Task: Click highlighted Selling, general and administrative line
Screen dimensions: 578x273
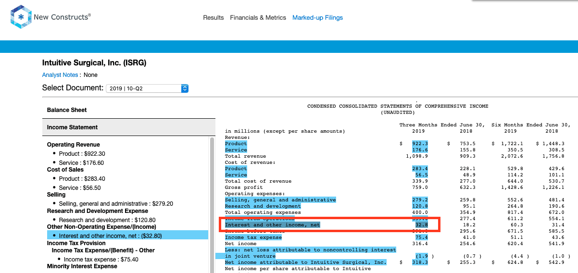Action: point(280,200)
